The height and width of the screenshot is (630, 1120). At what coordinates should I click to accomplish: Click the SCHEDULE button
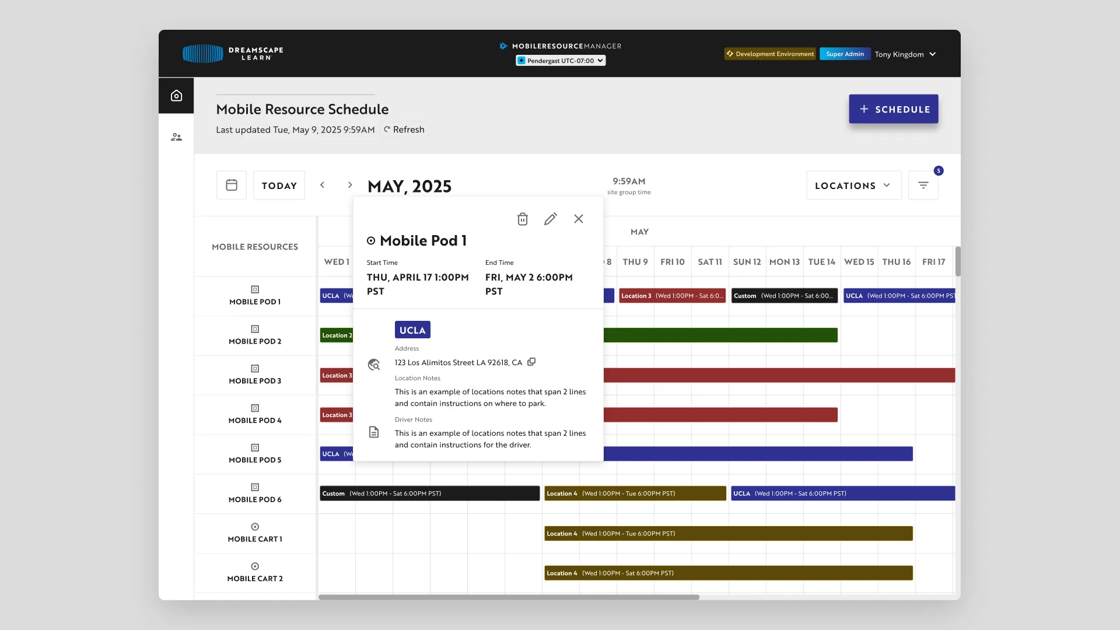point(894,109)
